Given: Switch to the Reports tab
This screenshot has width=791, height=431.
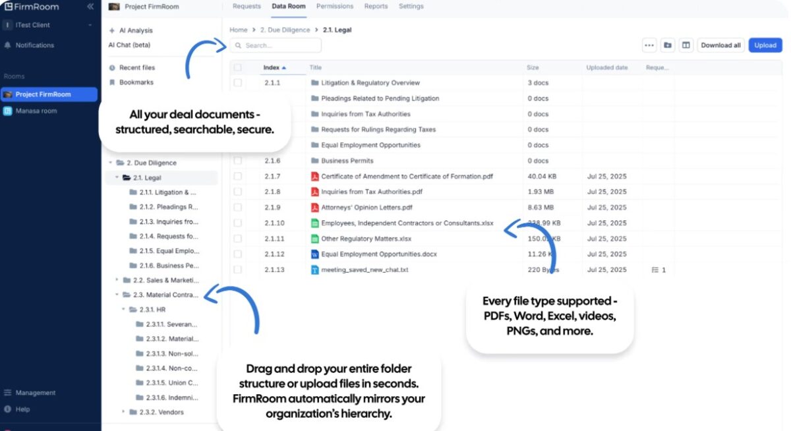Looking at the screenshot, I should pyautogui.click(x=376, y=7).
